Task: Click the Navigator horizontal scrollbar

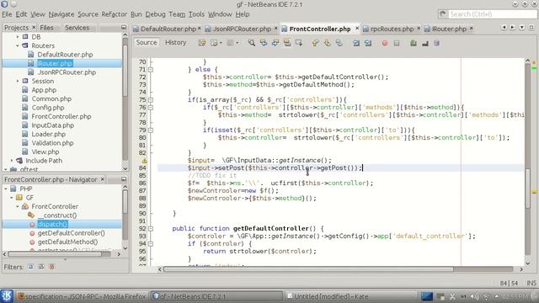Action: tap(55, 254)
